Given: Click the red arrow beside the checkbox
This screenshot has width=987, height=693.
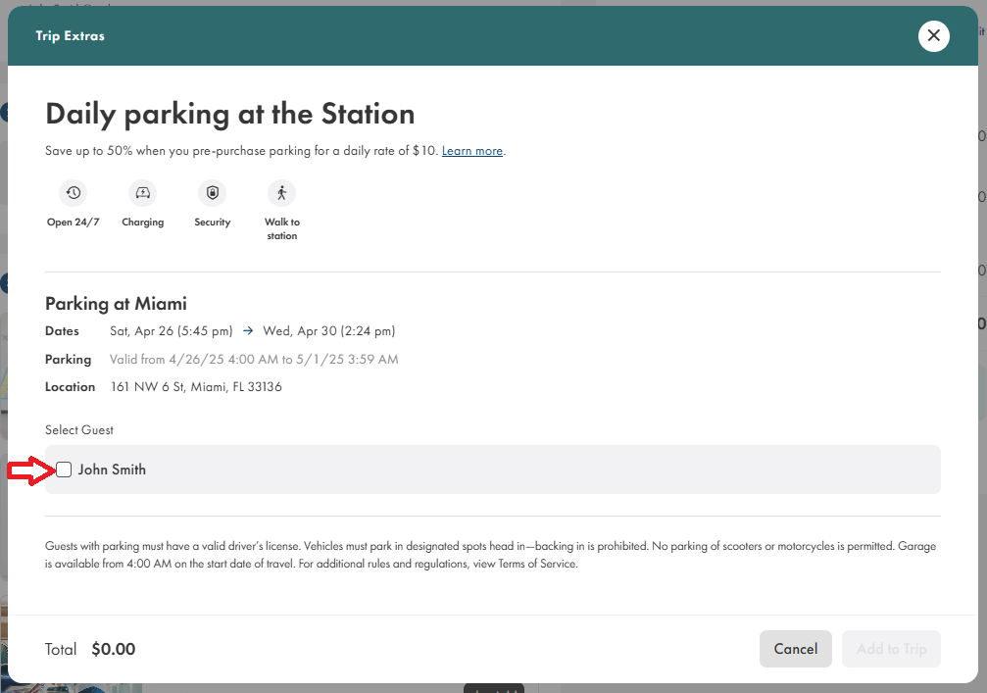Looking at the screenshot, I should (x=28, y=470).
